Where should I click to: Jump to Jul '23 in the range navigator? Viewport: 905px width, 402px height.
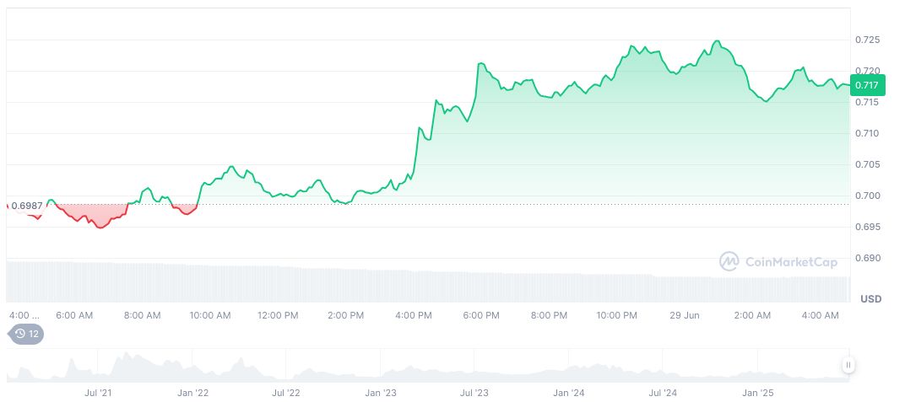click(x=474, y=393)
